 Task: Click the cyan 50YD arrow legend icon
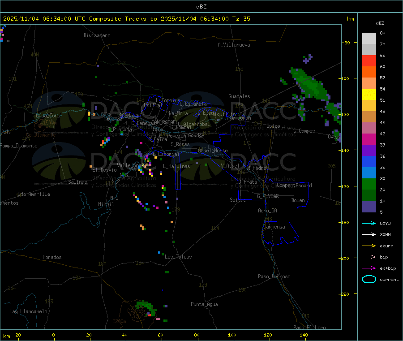[369, 223]
